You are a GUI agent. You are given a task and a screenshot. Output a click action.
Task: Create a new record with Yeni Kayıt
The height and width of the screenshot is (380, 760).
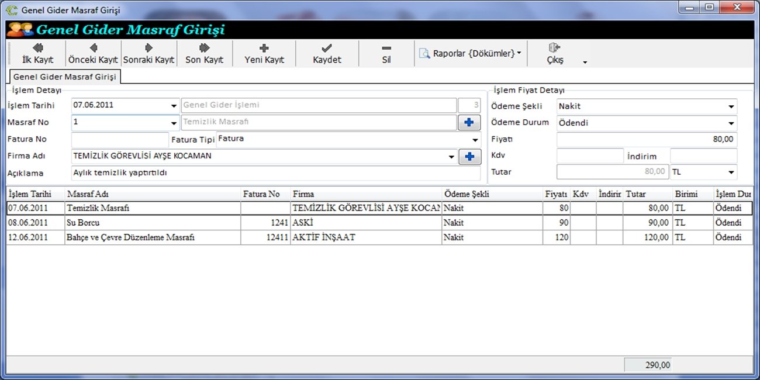click(264, 53)
